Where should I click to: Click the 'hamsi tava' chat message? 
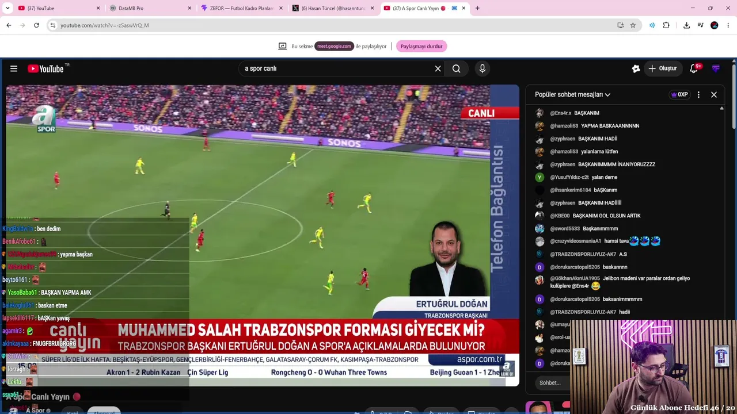point(616,241)
